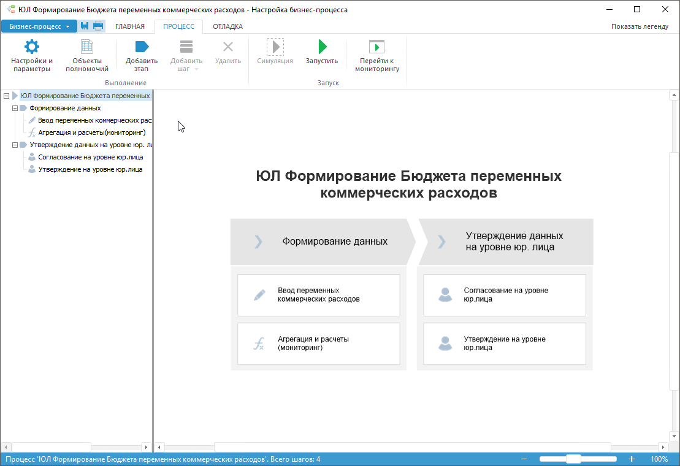This screenshot has width=680, height=466.
Task: Click the save diskette icon
Action: click(85, 26)
